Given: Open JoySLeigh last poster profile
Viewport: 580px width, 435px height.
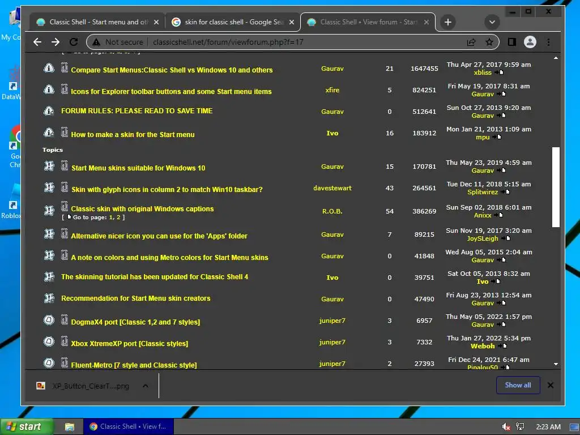Looking at the screenshot, I should point(483,238).
